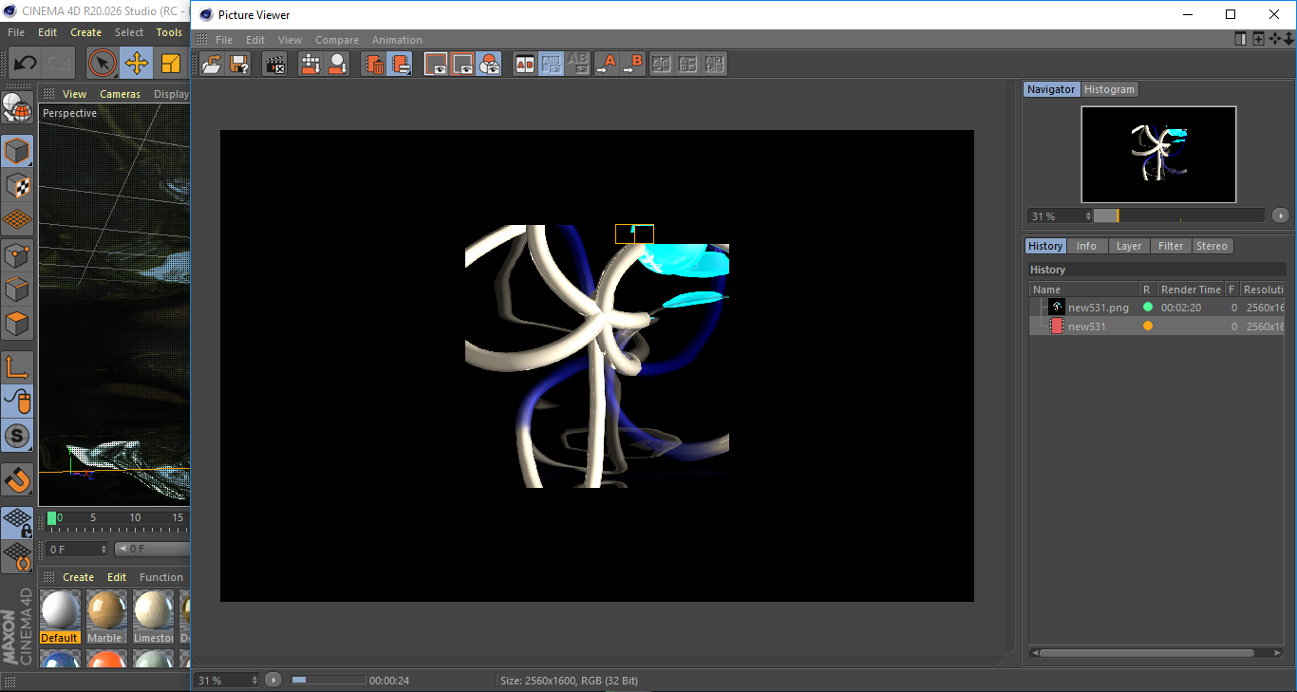Toggle the Viewport Solo S icon
The image size is (1297, 692).
(x=17, y=437)
